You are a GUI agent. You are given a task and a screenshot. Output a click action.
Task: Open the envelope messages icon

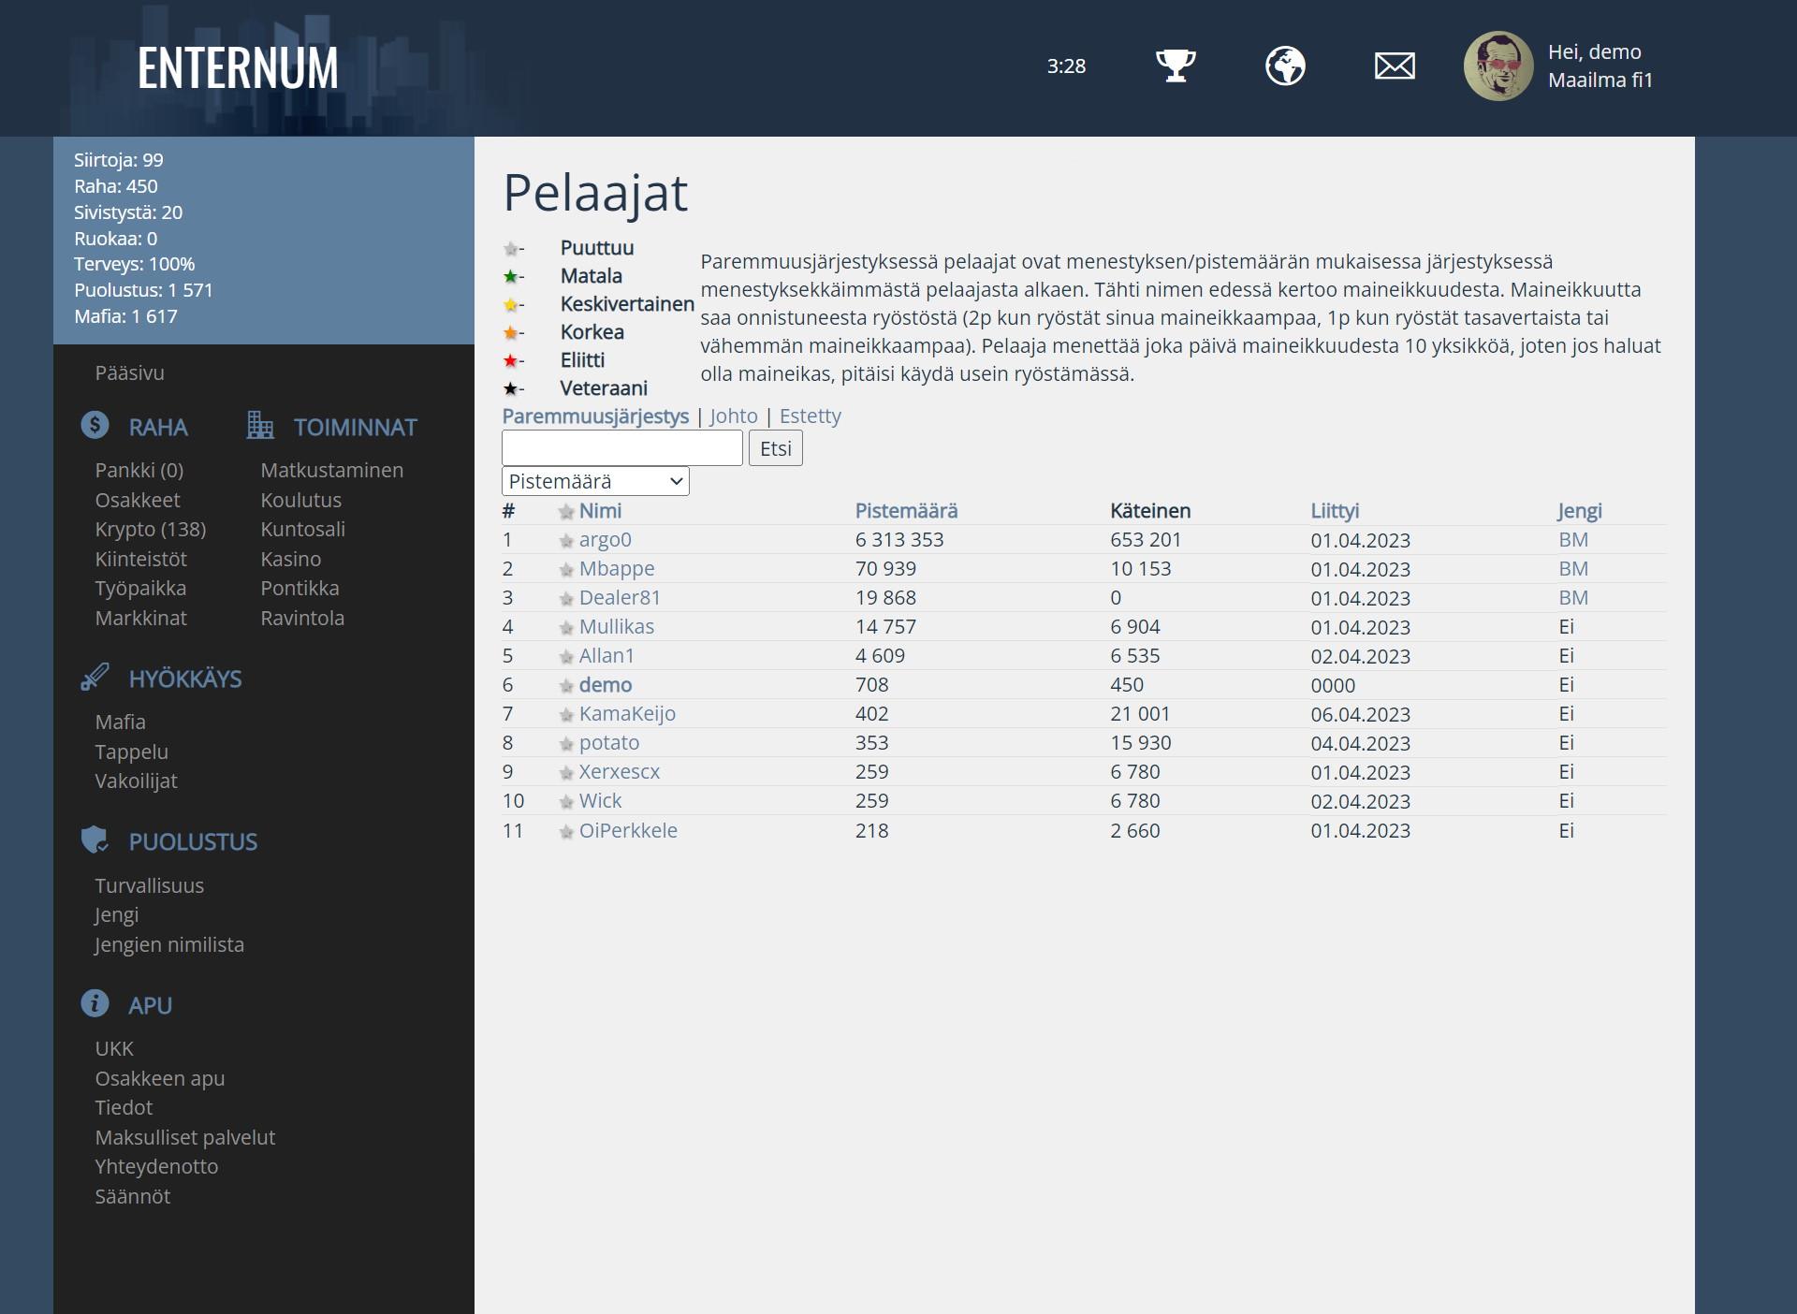tap(1394, 66)
